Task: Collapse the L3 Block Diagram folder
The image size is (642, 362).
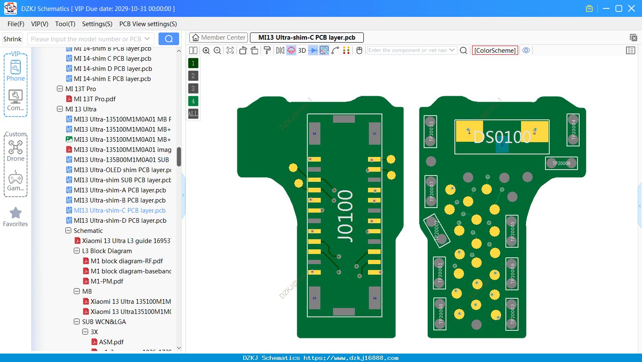Action: (x=77, y=251)
